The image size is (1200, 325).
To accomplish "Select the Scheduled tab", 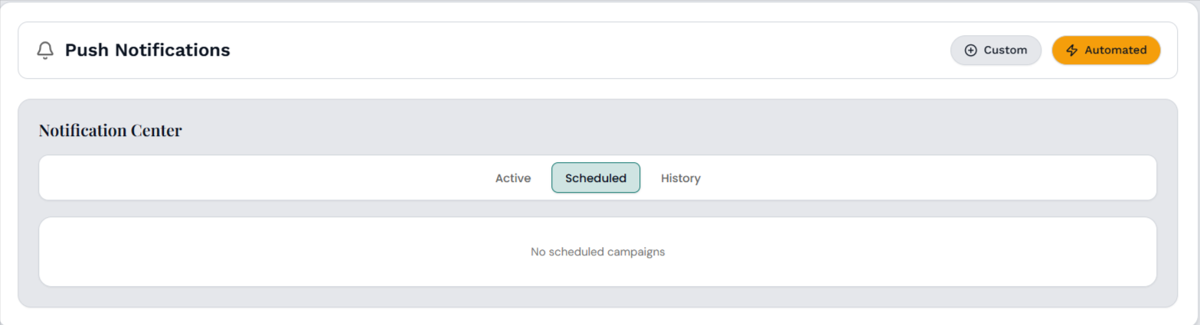I will [x=596, y=178].
